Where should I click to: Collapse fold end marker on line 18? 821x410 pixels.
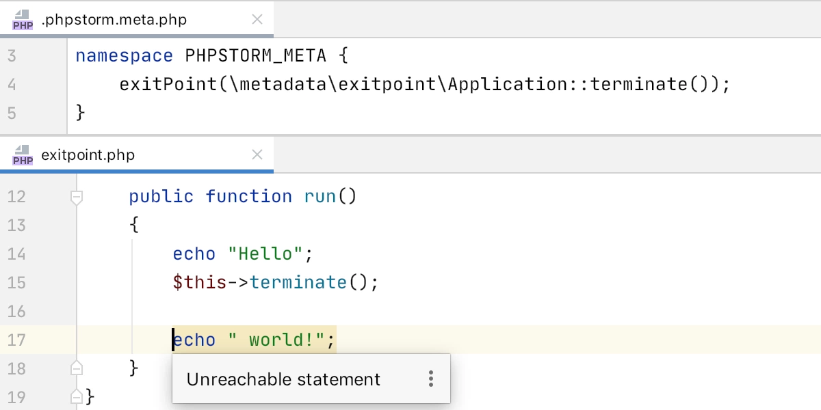[77, 369]
